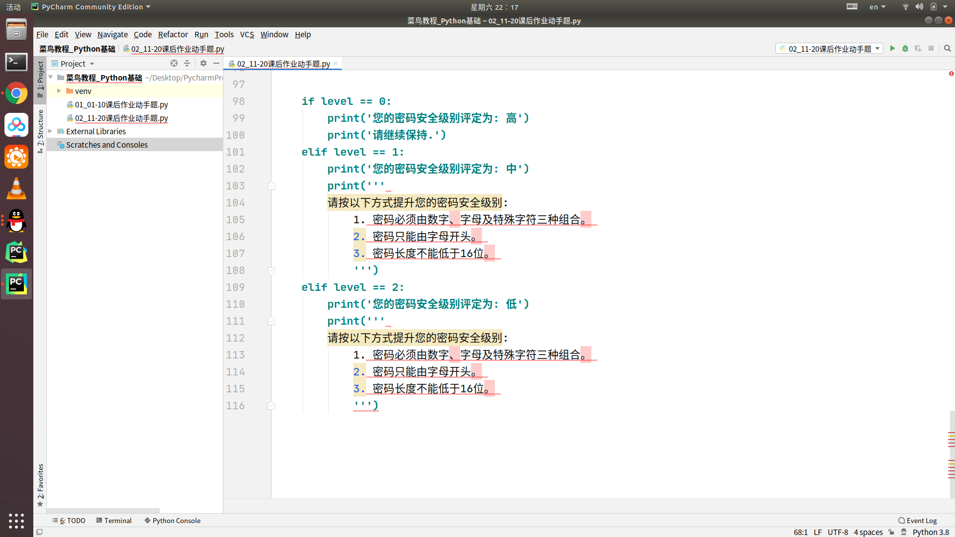Image resolution: width=955 pixels, height=537 pixels.
Task: Show Applications grid in dock
Action: [x=16, y=521]
